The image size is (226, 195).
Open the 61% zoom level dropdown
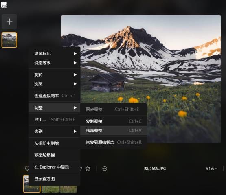tap(212, 169)
